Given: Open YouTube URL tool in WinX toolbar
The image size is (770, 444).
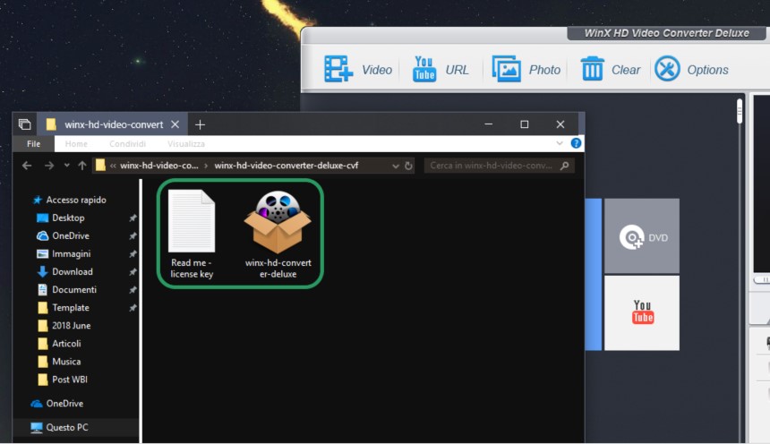Looking at the screenshot, I should pyautogui.click(x=424, y=69).
